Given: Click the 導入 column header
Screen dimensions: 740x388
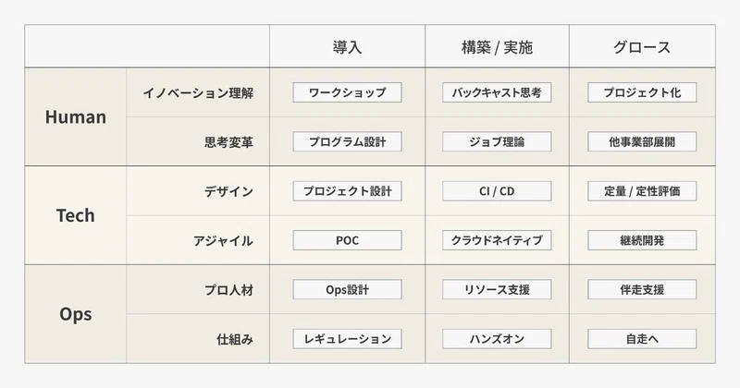Looking at the screenshot, I should pyautogui.click(x=348, y=47).
